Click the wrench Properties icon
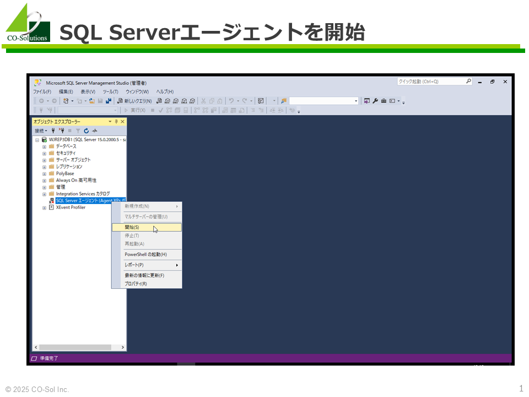This screenshot has width=529, height=397. click(x=375, y=101)
